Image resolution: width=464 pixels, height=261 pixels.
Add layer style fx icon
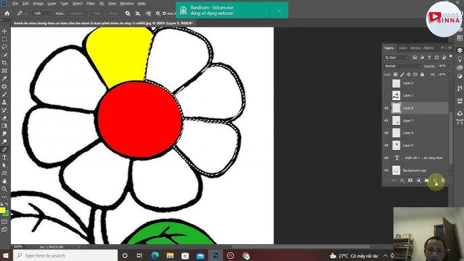pos(402,181)
